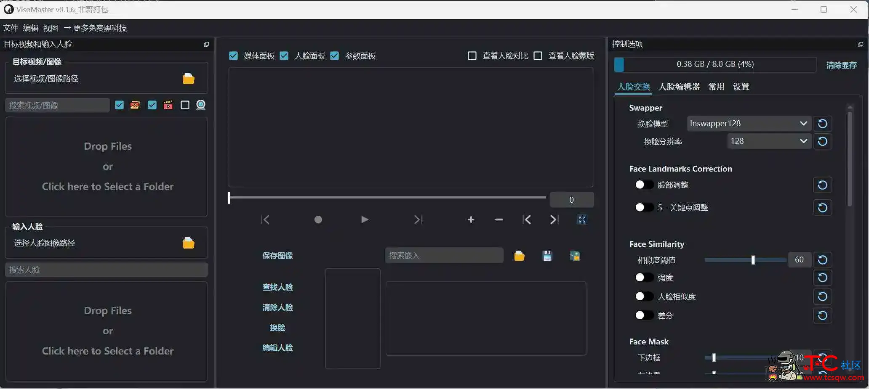This screenshot has height=389, width=869.
Task: Open the 换脸分辨率 128 dropdown
Action: [769, 141]
